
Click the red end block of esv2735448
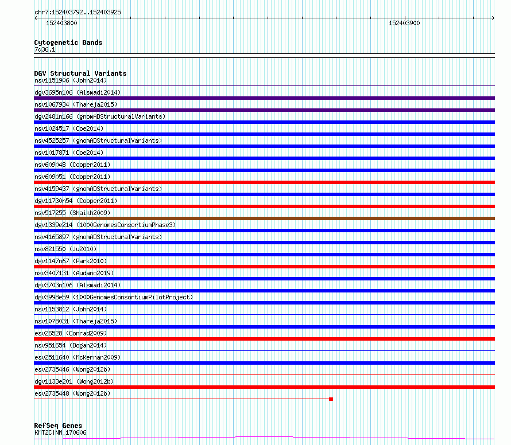(x=331, y=399)
